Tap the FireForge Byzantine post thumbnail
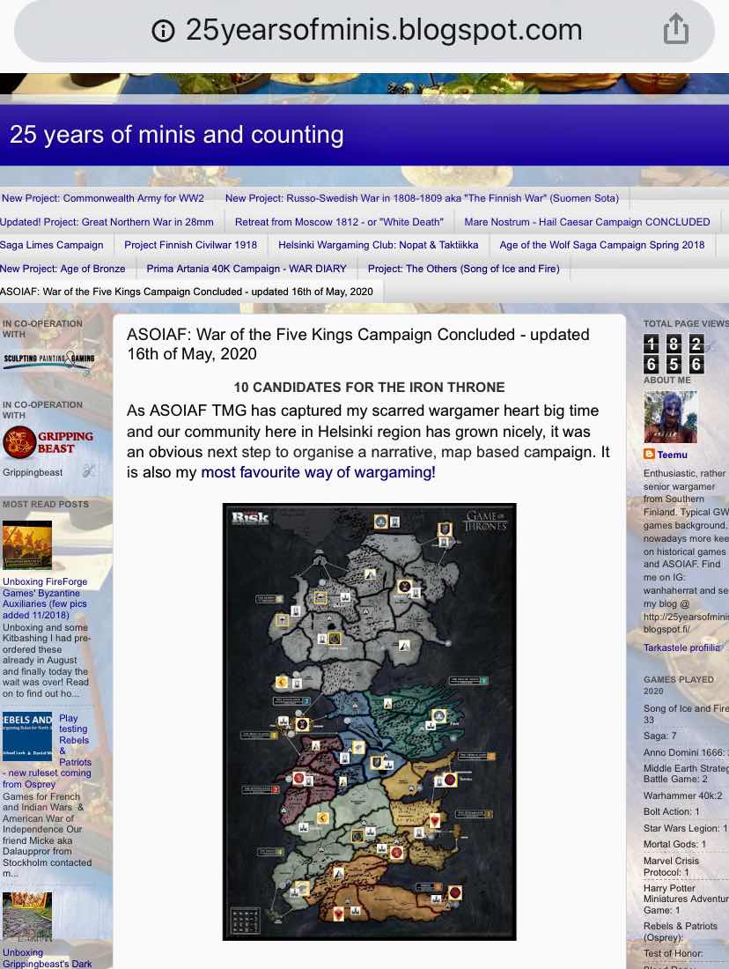729x969 pixels. click(27, 544)
